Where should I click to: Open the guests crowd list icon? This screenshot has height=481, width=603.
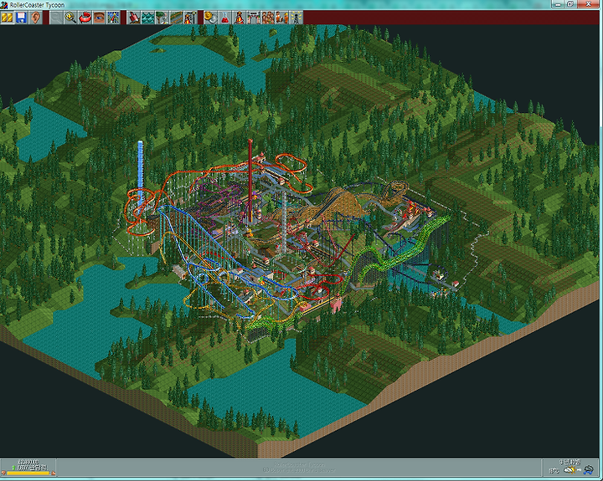point(268,18)
